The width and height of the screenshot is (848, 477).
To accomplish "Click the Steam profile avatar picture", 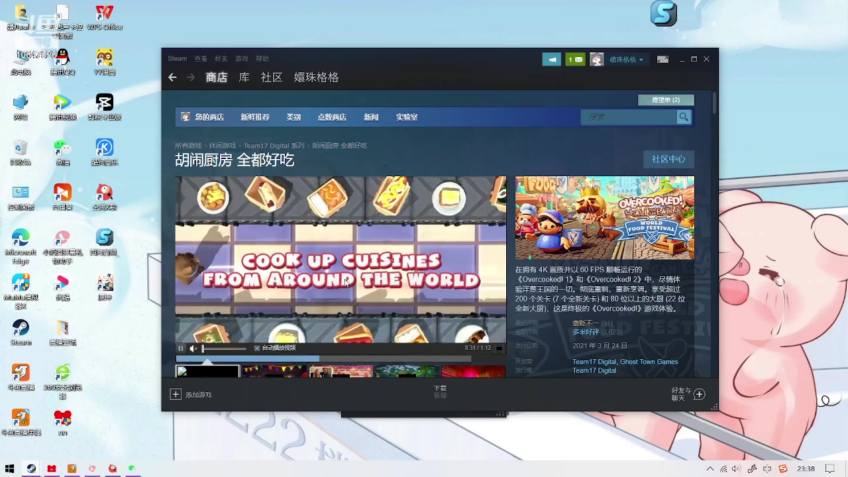I will [x=597, y=59].
